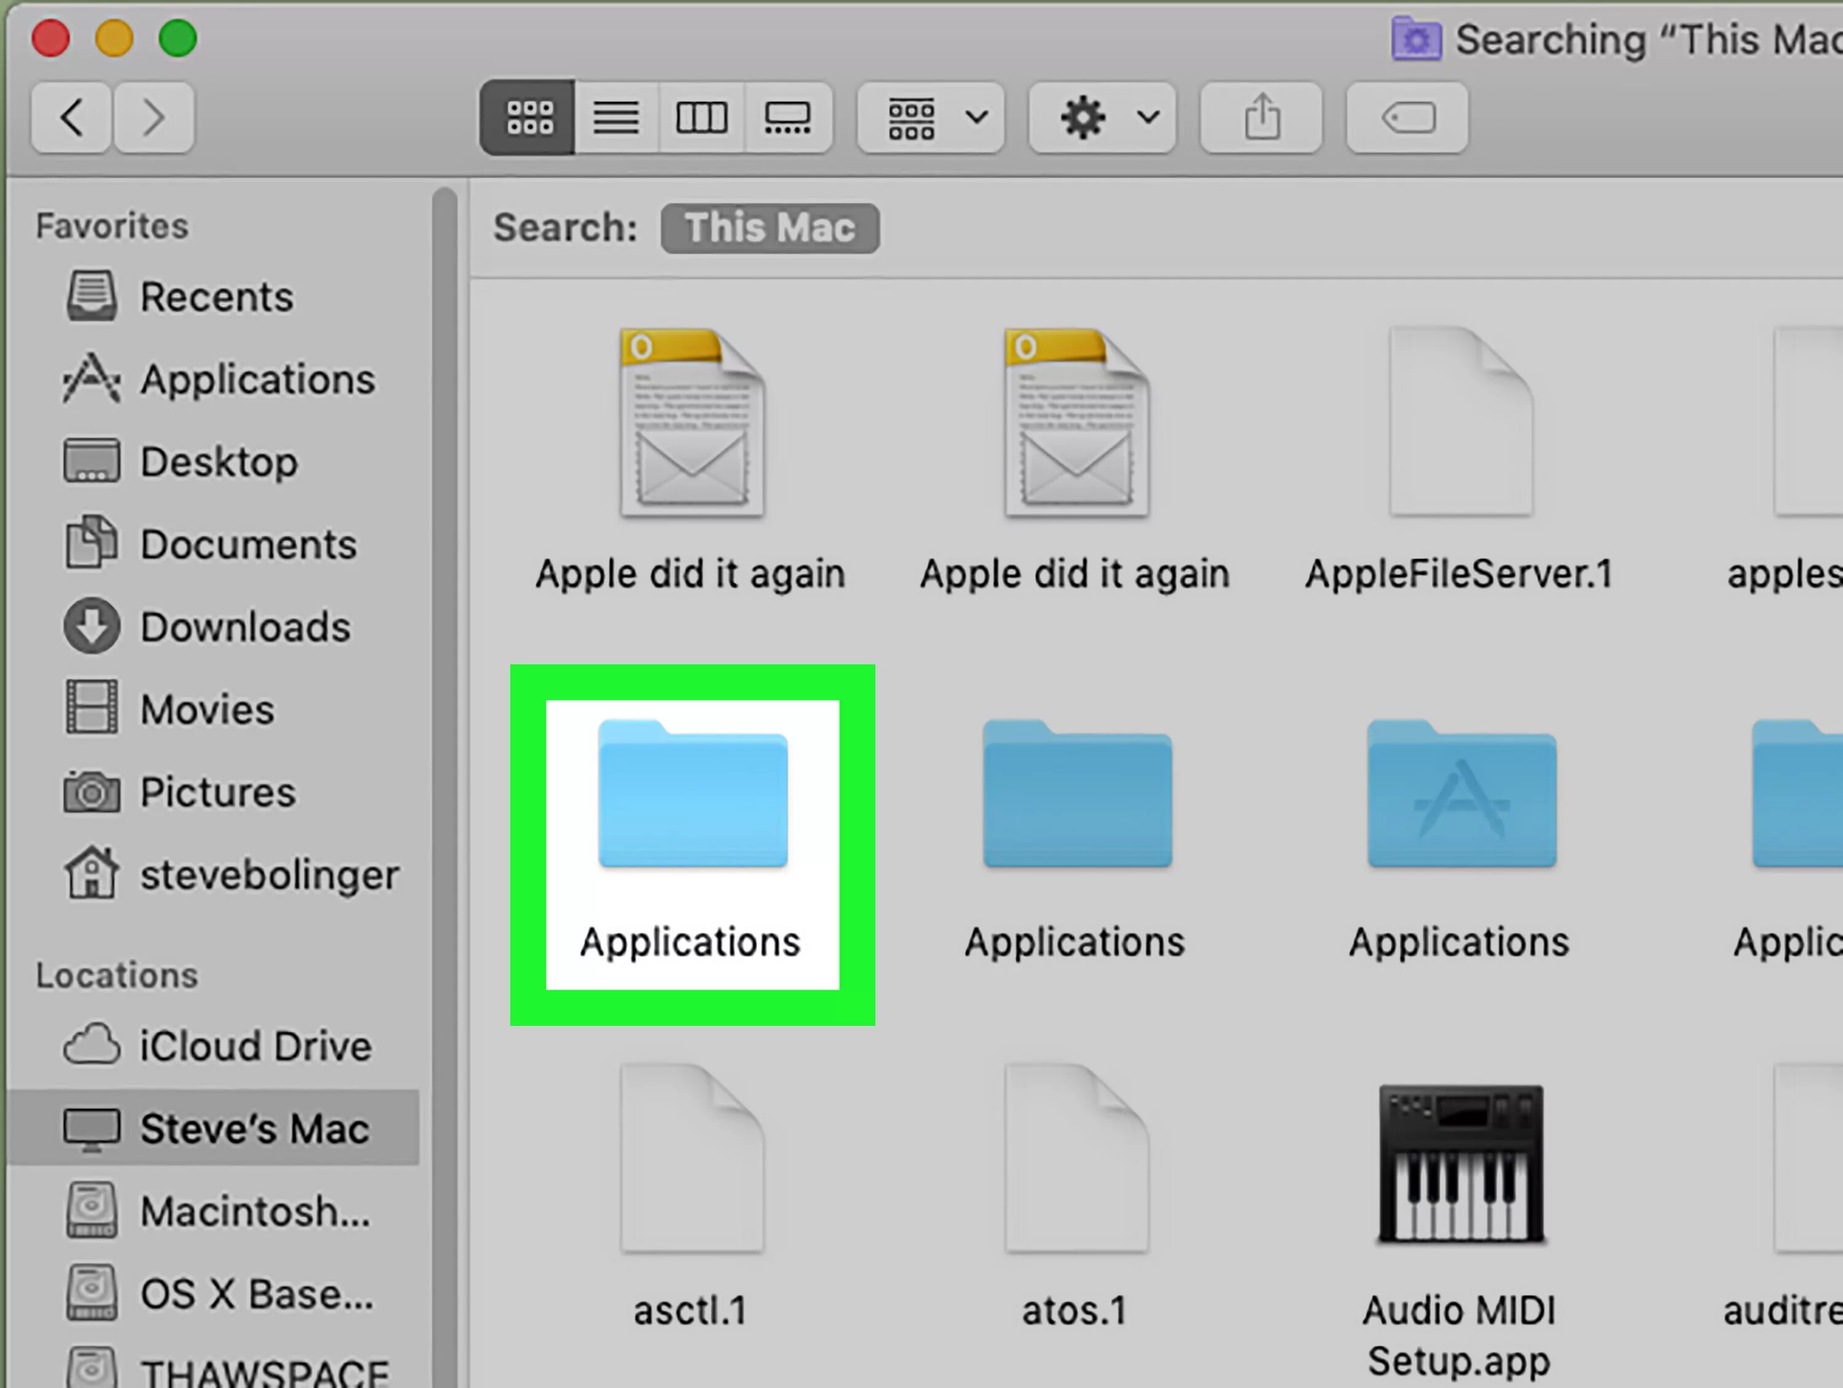Go back with the left arrow button

click(72, 117)
